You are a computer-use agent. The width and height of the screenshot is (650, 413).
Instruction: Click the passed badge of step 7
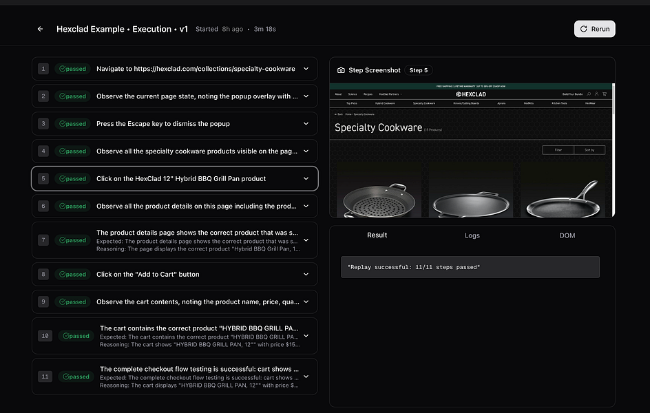pyautogui.click(x=72, y=240)
